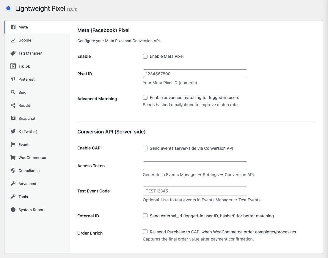The height and width of the screenshot is (258, 328).
Task: Enable the Meta Pixel checkbox
Action: tap(145, 56)
